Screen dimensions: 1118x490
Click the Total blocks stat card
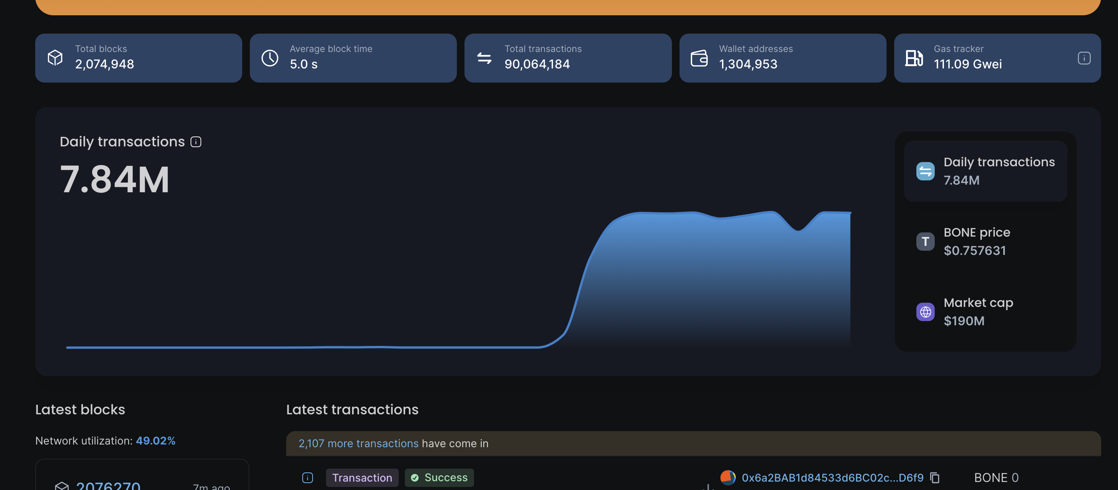139,58
